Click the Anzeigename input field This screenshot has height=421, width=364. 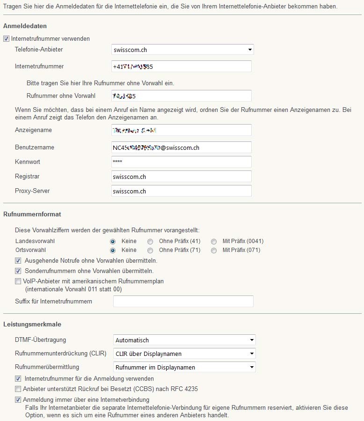(x=181, y=130)
